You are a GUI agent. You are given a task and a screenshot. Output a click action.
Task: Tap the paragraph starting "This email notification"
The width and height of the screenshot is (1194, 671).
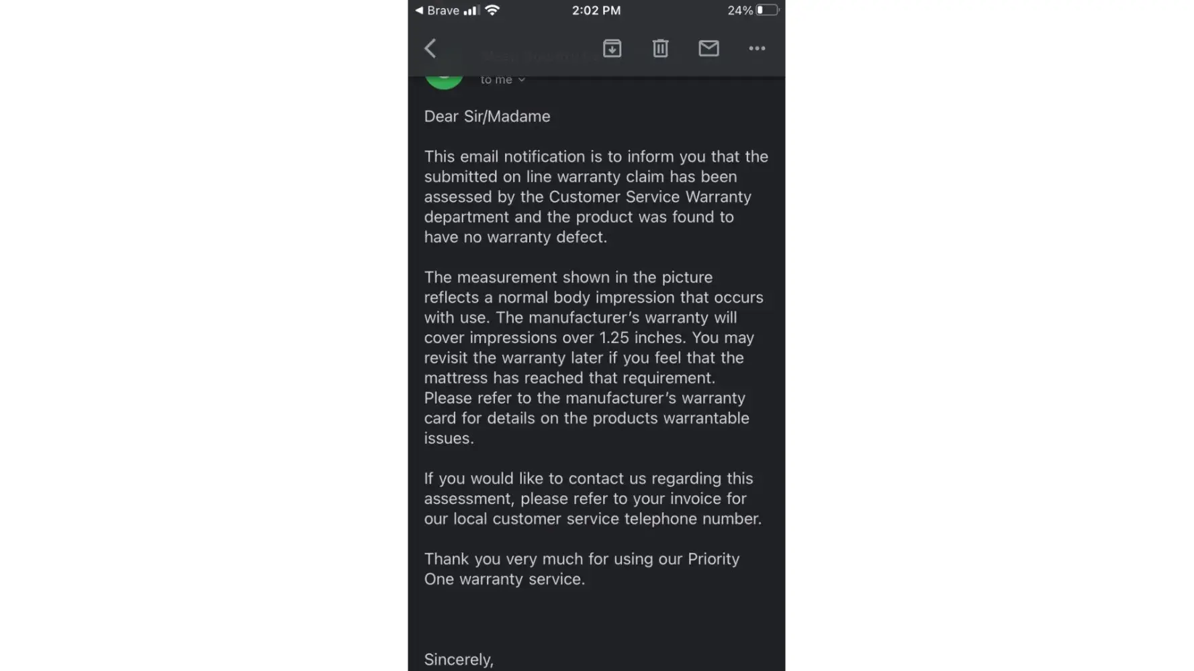[x=596, y=197]
